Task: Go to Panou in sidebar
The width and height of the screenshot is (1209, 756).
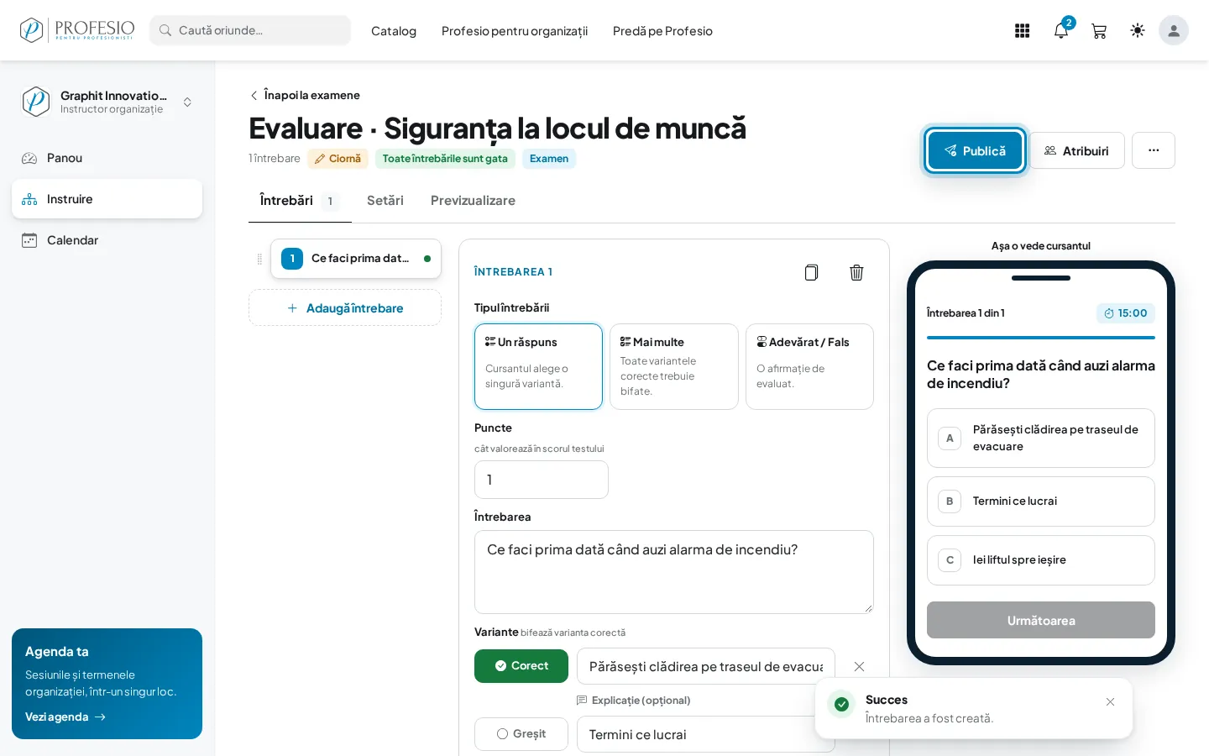Action: [107, 158]
